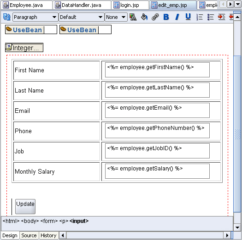The image size is (242, 240).
Task: Toggle Italic formatting
Action: click(177, 17)
